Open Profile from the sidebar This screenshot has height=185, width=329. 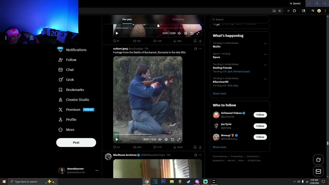(67, 119)
